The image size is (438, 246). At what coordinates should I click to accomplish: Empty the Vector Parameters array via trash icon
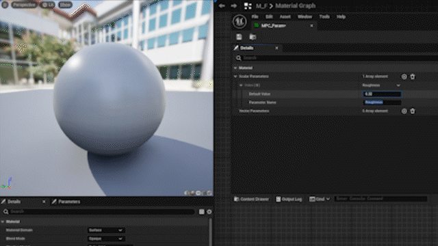tap(413, 111)
